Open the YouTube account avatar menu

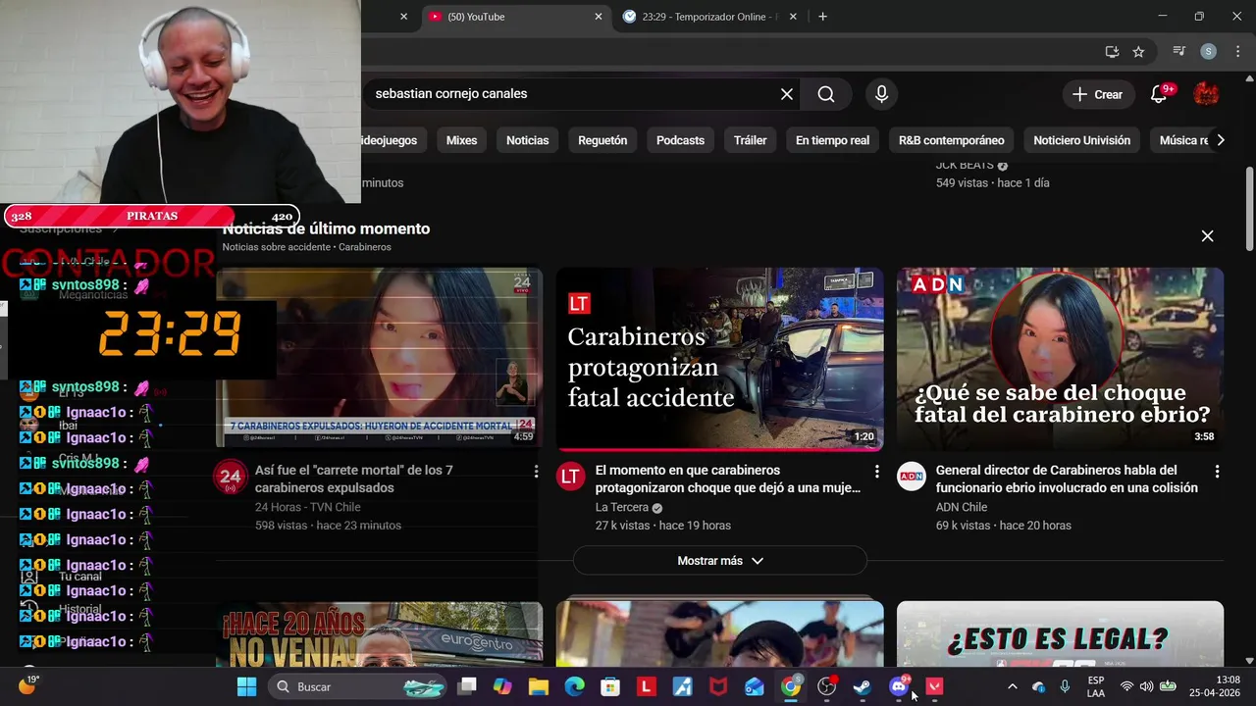point(1206,94)
